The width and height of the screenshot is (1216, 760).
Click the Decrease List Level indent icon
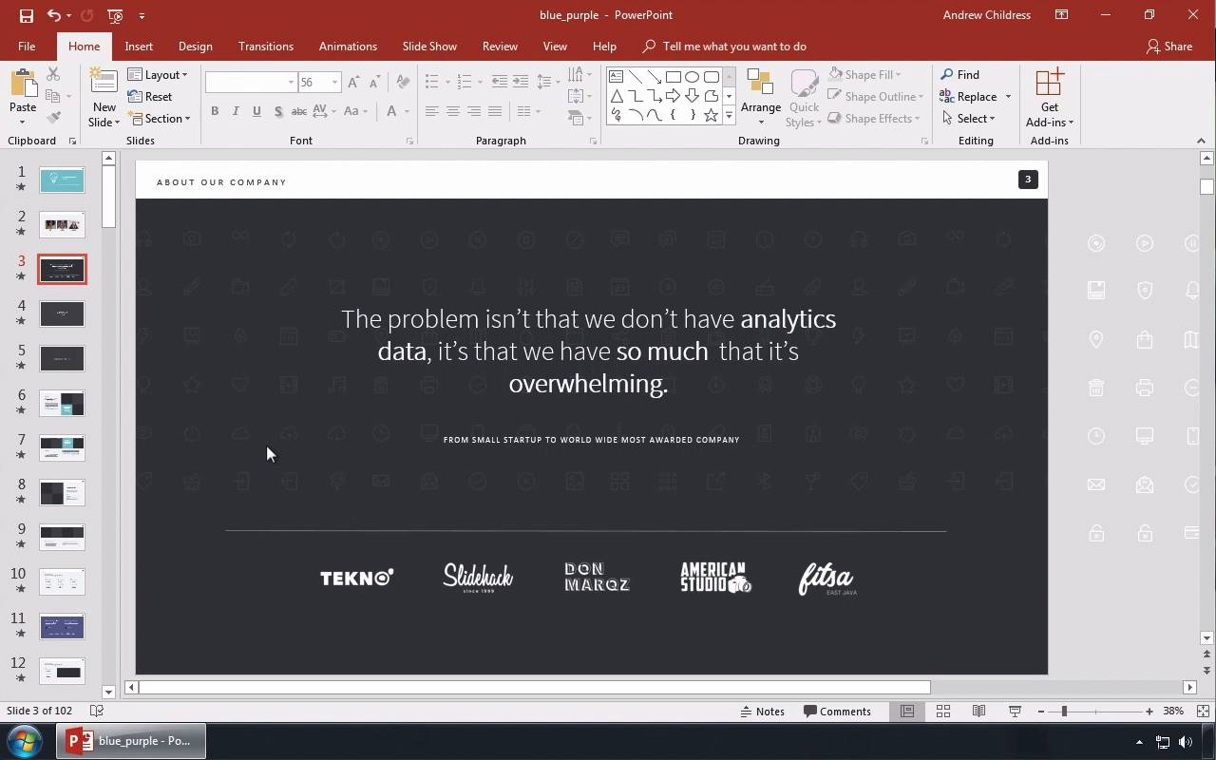click(500, 82)
